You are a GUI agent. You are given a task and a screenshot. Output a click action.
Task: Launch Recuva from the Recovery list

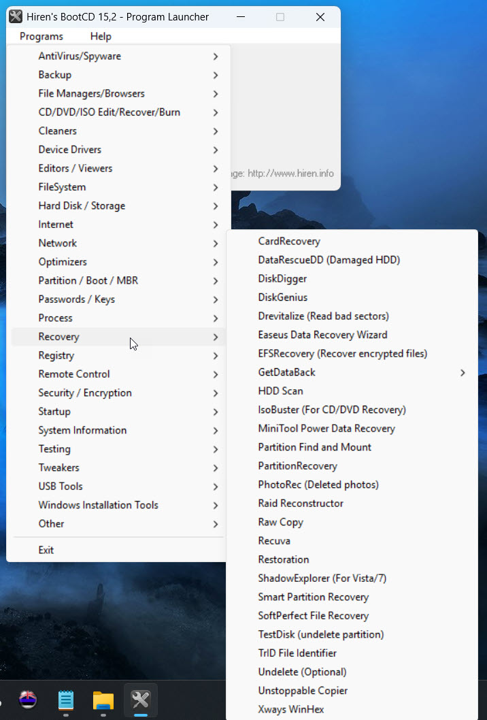coord(274,541)
